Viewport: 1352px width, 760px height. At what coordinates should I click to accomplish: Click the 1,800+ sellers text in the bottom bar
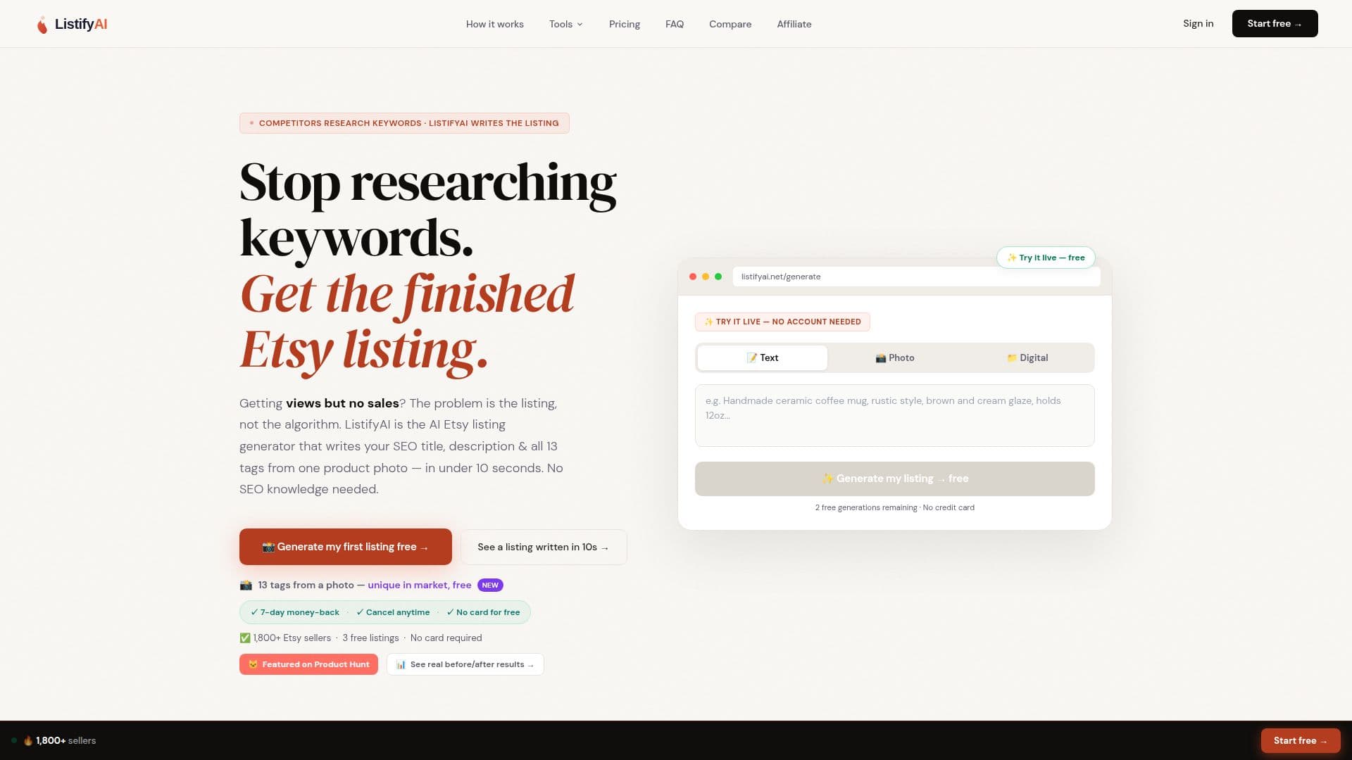[65, 740]
